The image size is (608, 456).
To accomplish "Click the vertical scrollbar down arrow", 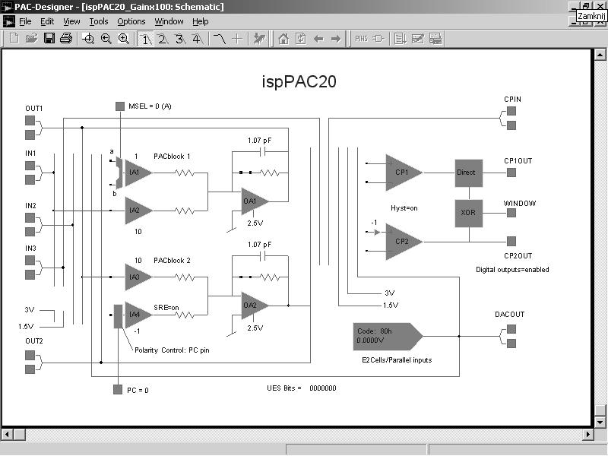I will point(600,423).
